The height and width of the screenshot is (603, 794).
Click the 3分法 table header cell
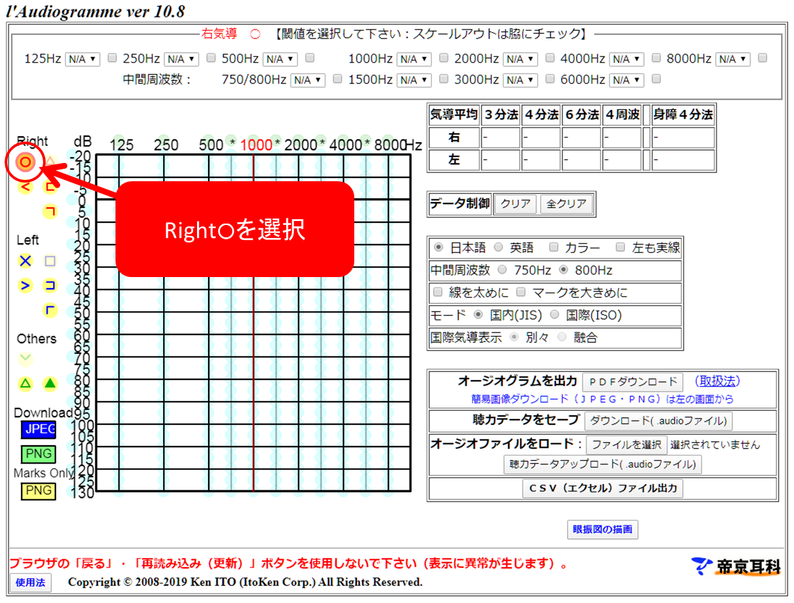(x=501, y=115)
